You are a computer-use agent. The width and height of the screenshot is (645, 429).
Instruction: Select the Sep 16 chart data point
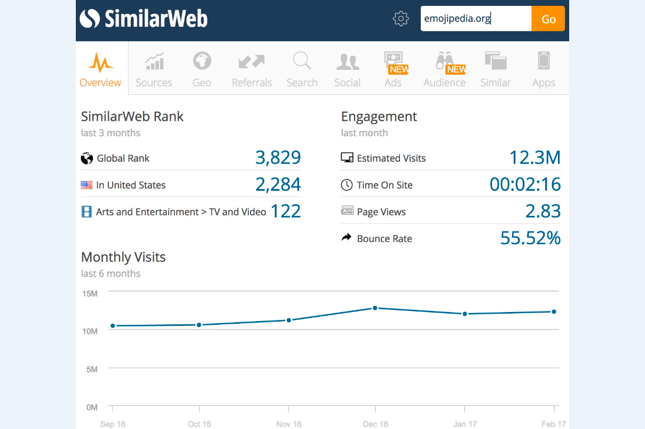coord(113,326)
